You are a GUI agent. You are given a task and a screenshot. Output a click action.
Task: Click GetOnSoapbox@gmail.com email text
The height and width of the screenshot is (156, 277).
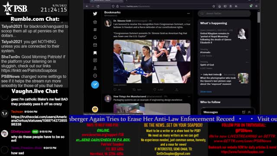coord(173,153)
